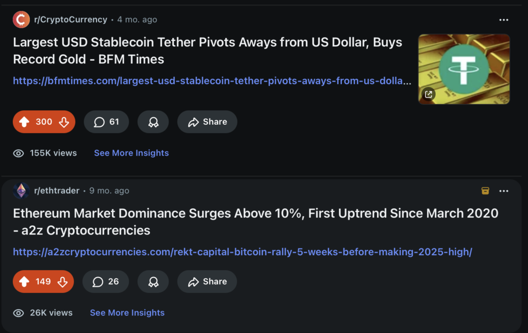
Task: See More Insights for the 155K views post
Action: pos(131,153)
